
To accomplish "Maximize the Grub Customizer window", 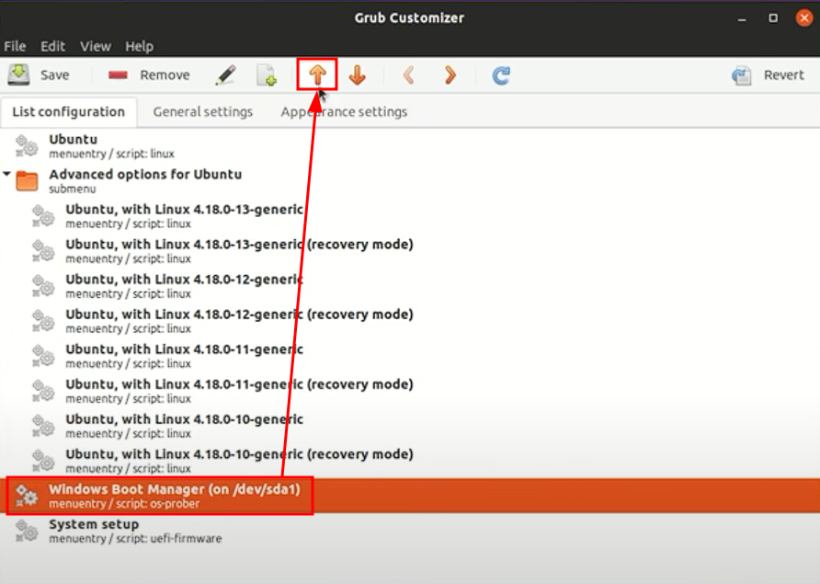I will (x=773, y=18).
